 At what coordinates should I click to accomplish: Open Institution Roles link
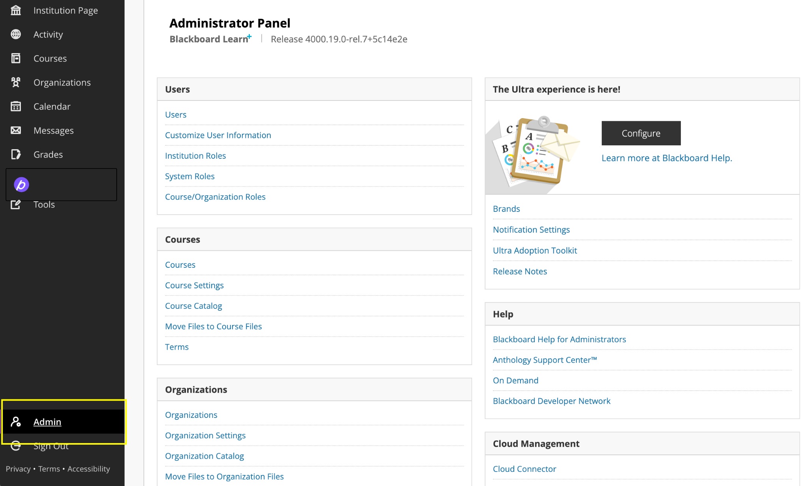tap(195, 156)
